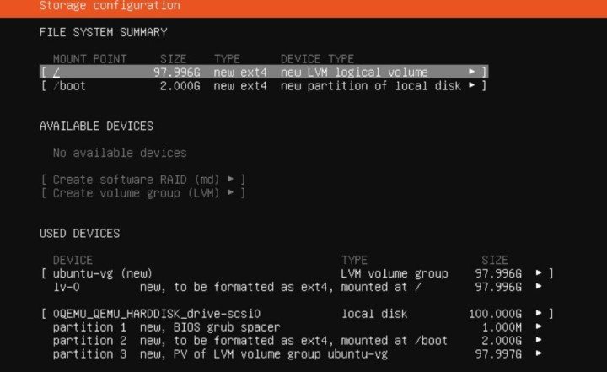Viewport: 607px width, 372px height.
Task: Select the / root mount point row
Action: [264, 72]
